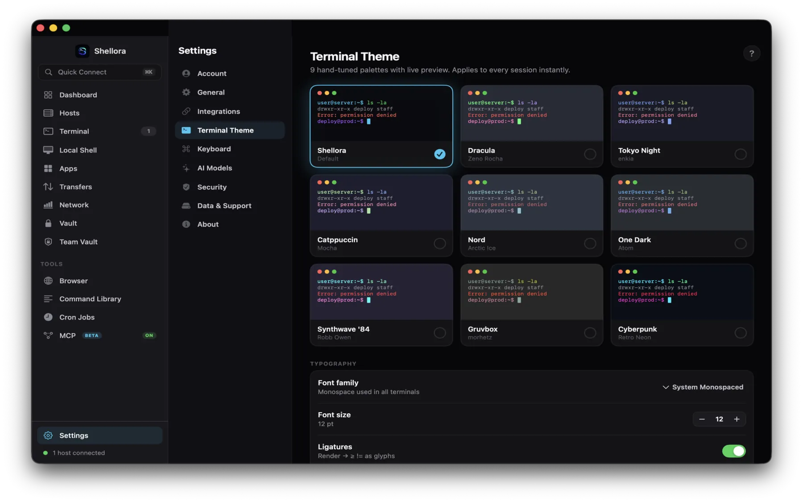The image size is (803, 502).
Task: Click the '1 host connected' status text
Action: [x=79, y=453]
